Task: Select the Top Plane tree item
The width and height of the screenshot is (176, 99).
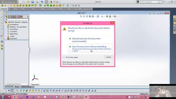Action: pos(12,32)
